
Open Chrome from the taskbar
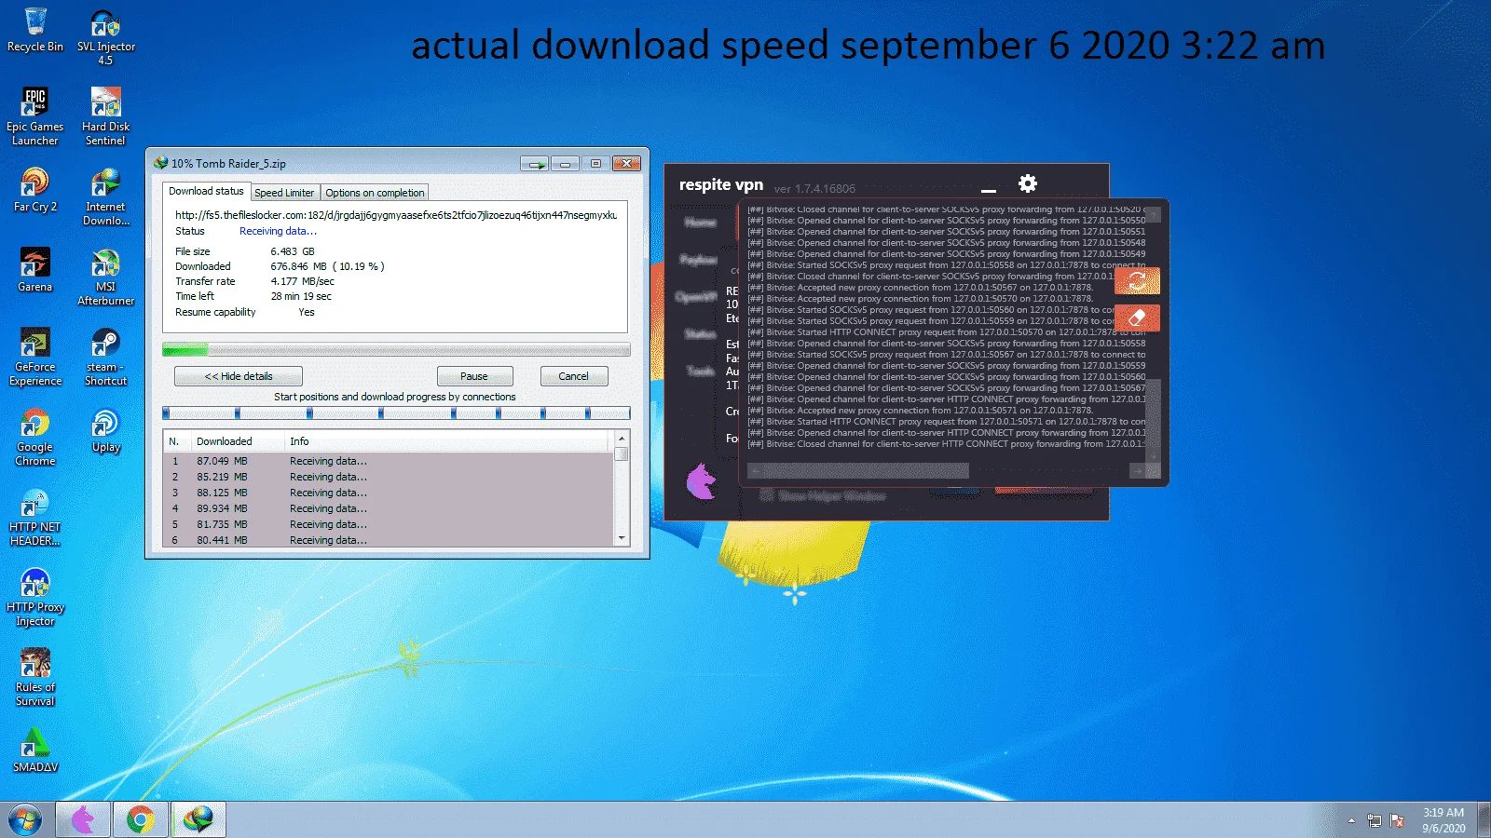141,819
